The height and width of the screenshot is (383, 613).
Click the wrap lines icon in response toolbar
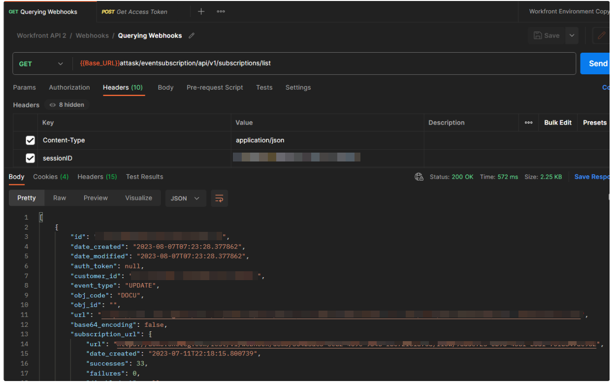tap(219, 198)
